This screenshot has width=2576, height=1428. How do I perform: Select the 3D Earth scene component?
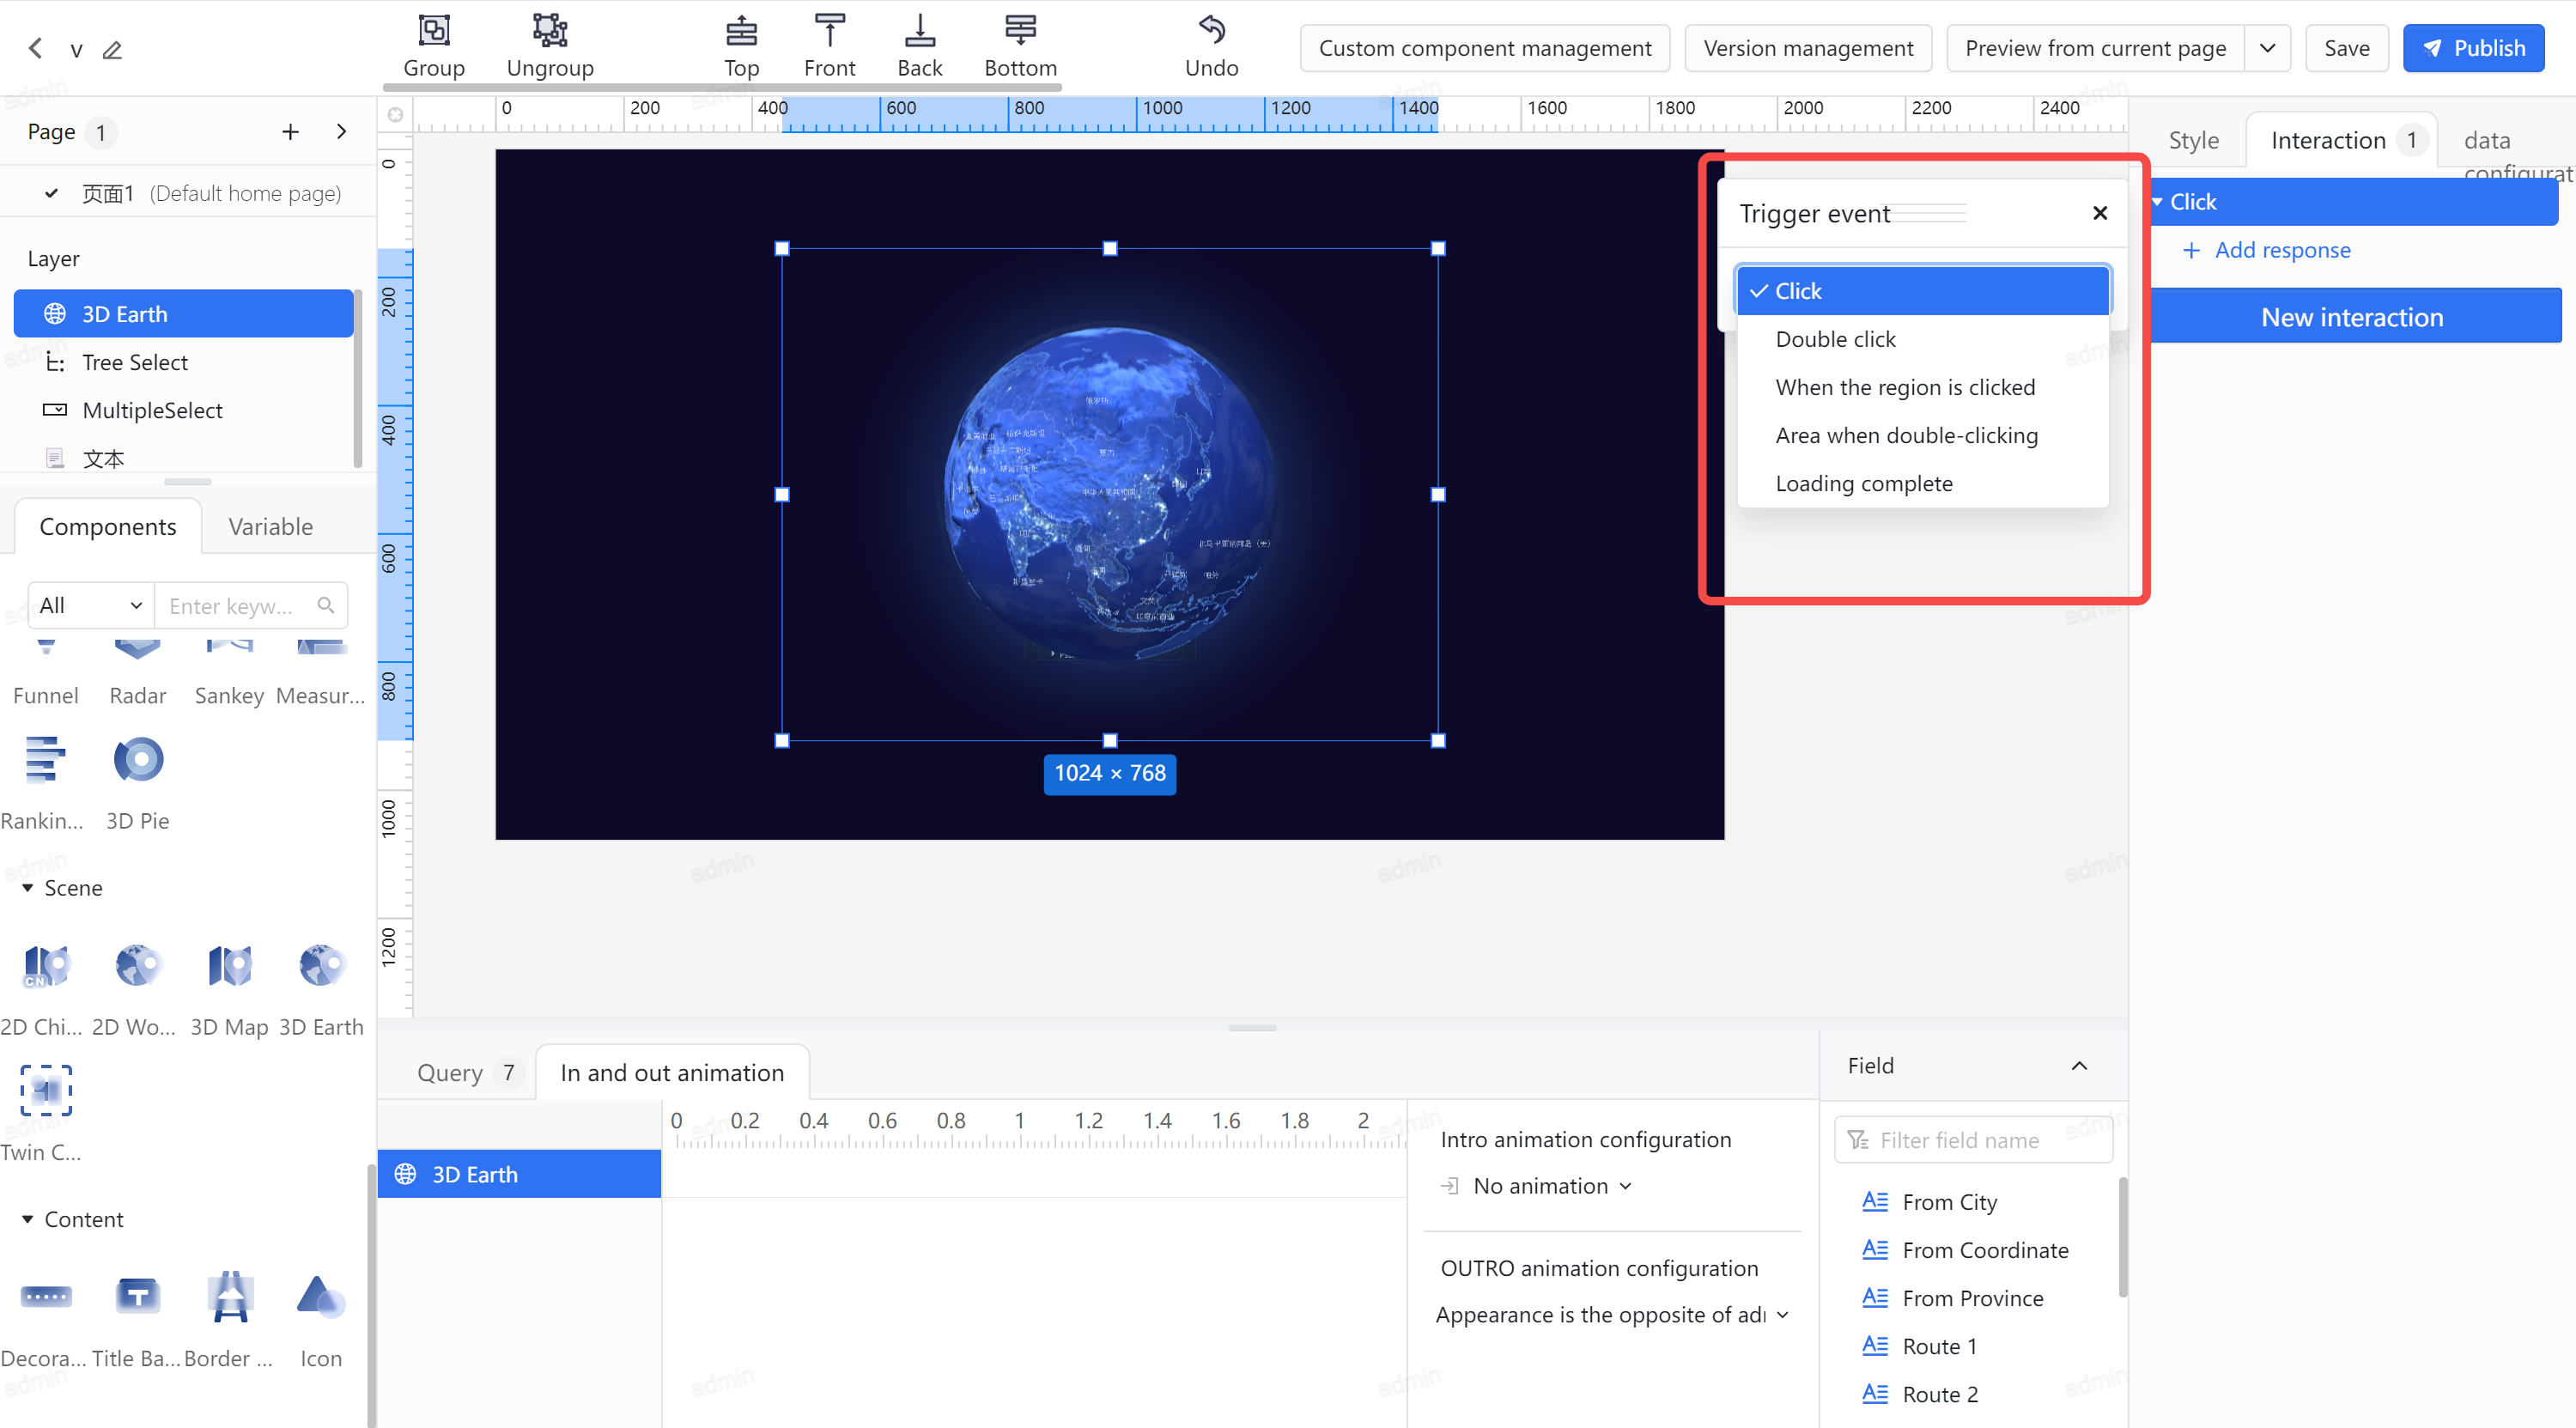click(321, 990)
